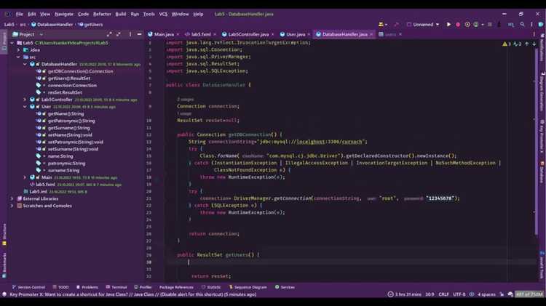Click the memory usage indicator bar
The image size is (546, 306).
(x=529, y=294)
